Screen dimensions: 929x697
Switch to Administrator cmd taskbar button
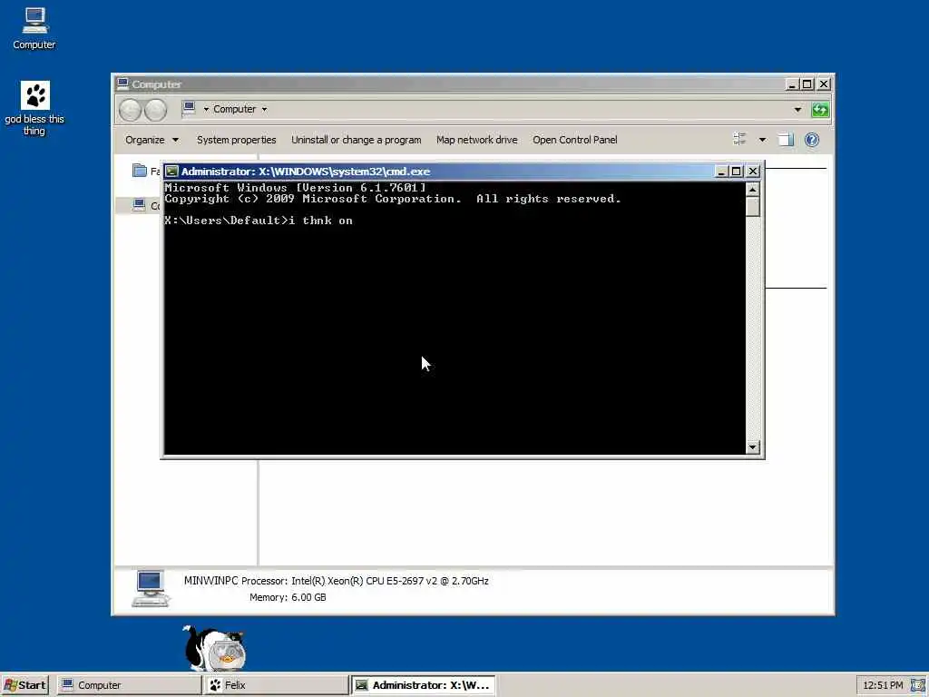point(423,685)
